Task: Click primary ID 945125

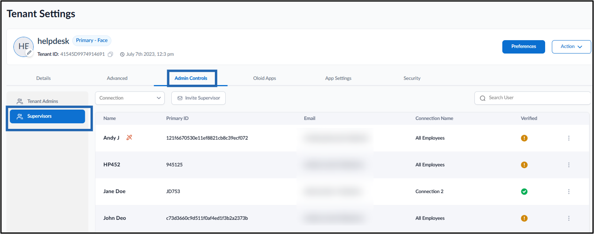Action: 174,165
